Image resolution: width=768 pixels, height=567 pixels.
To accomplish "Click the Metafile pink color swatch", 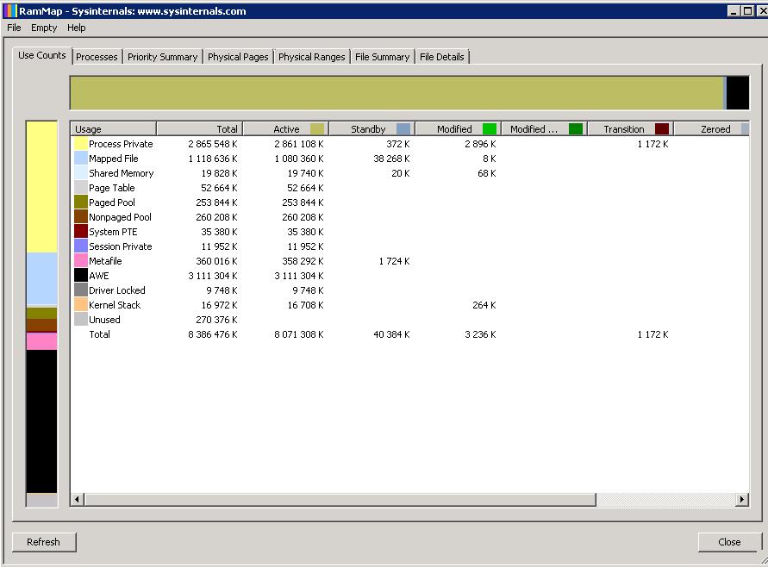I will click(x=80, y=261).
